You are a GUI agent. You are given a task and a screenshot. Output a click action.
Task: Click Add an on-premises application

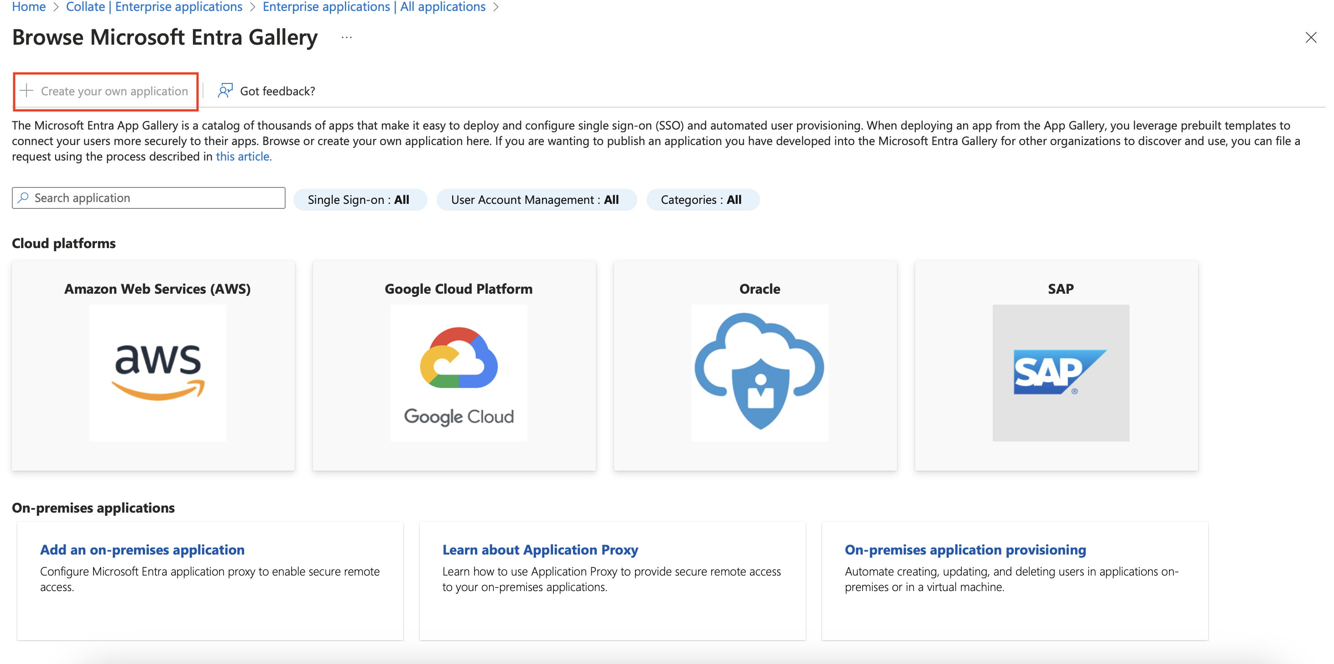coord(142,549)
